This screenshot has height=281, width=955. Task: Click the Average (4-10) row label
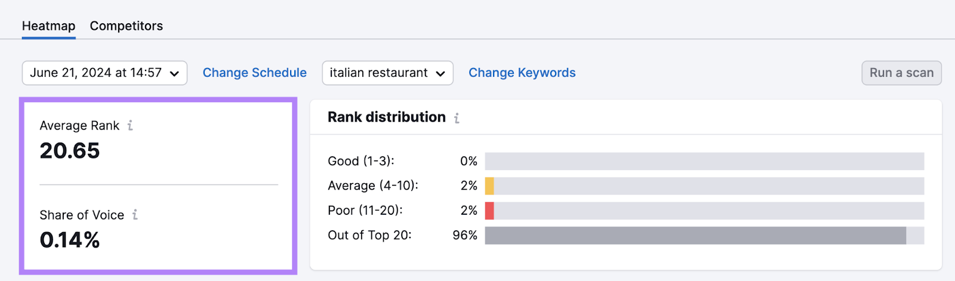373,186
